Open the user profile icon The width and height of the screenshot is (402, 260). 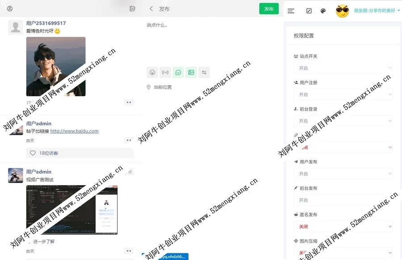point(10,9)
